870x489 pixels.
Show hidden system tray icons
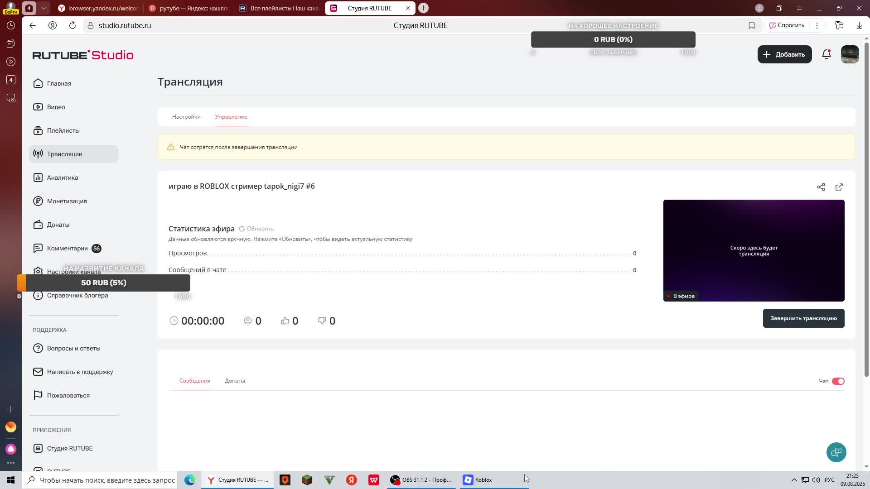coord(794,480)
